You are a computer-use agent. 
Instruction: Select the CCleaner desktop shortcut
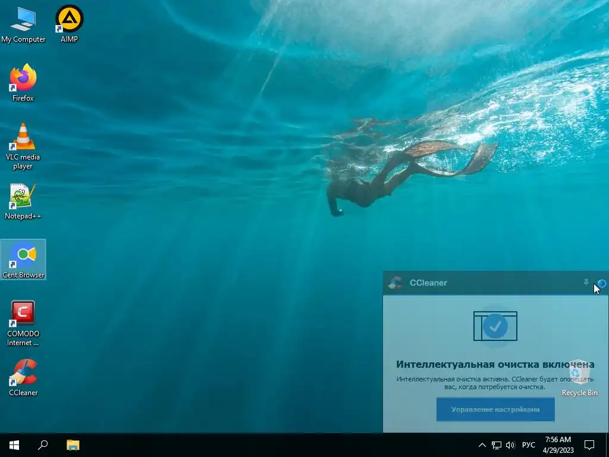point(23,377)
